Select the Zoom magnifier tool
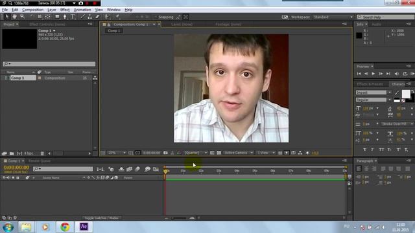The image size is (415, 233). (x=23, y=17)
